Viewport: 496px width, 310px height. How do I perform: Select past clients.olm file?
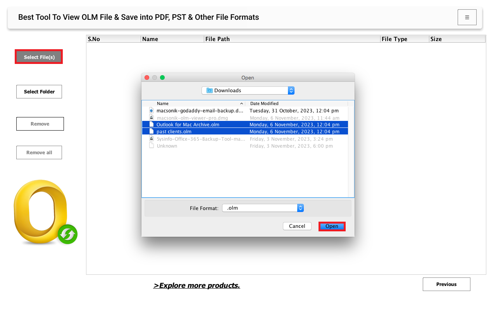245,132
